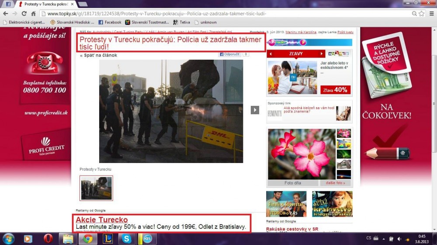Switch to the pinned Facebook tab

coord(8,4)
